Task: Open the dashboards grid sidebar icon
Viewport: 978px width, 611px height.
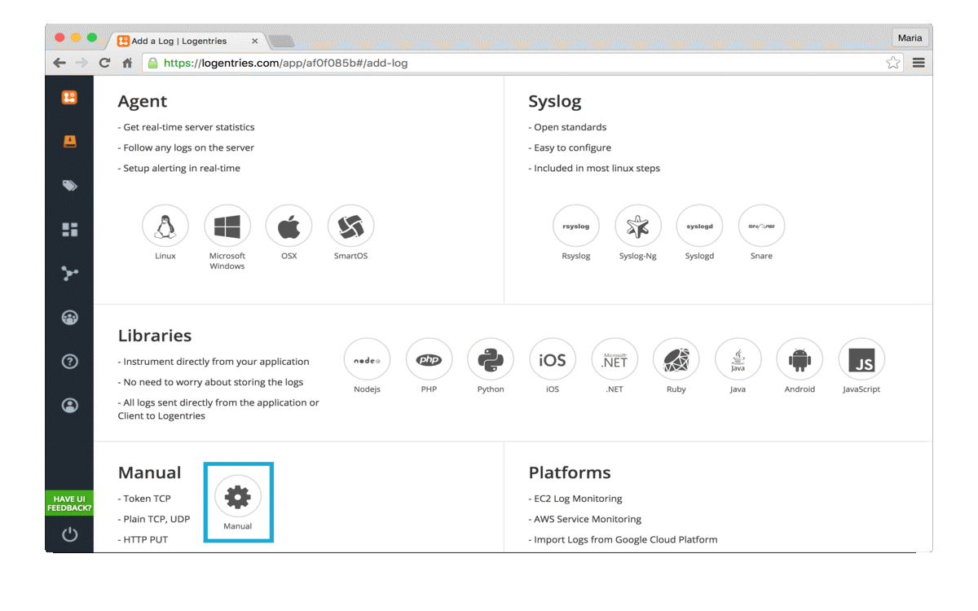Action: coord(69,230)
